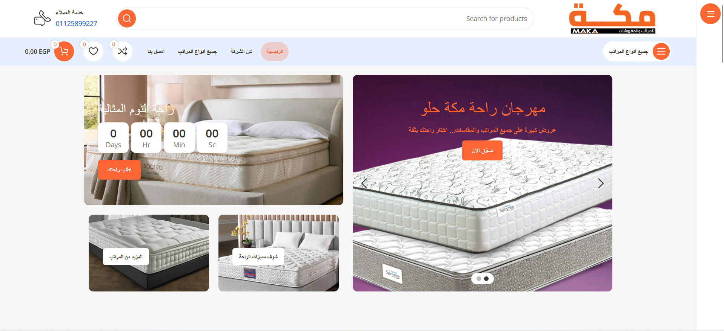Open the الرئيسية menu item

(275, 52)
